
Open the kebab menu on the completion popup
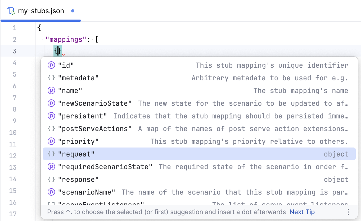(x=349, y=212)
